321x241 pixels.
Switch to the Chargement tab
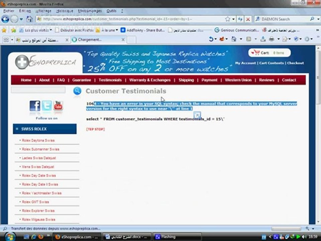coord(98,39)
